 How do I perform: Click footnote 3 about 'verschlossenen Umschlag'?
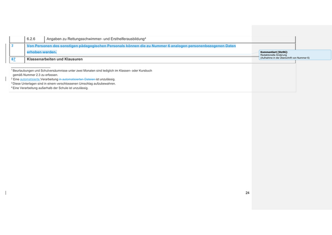point(64,84)
